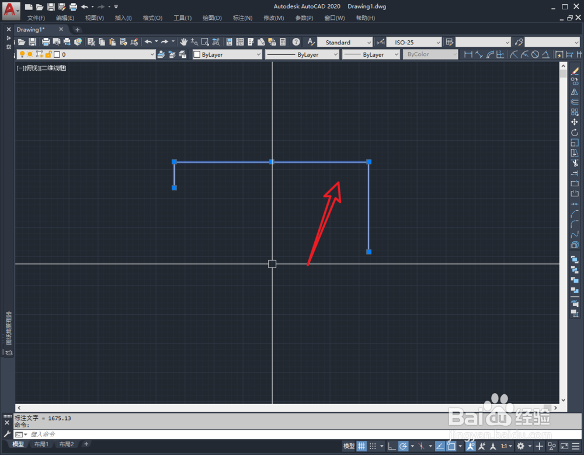Open the QuickCalc calculator icon
This screenshot has width=584, height=455.
[283, 42]
